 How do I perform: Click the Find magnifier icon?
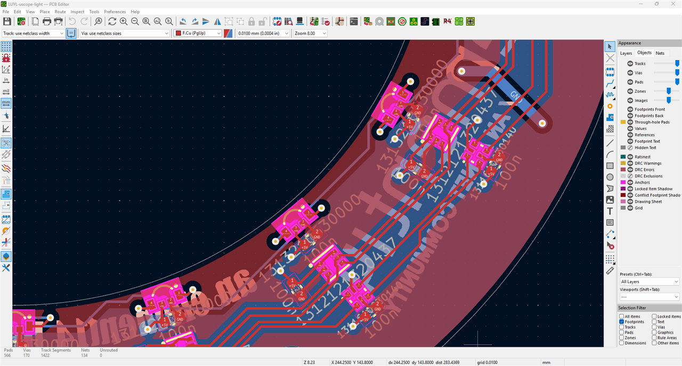[x=98, y=22]
